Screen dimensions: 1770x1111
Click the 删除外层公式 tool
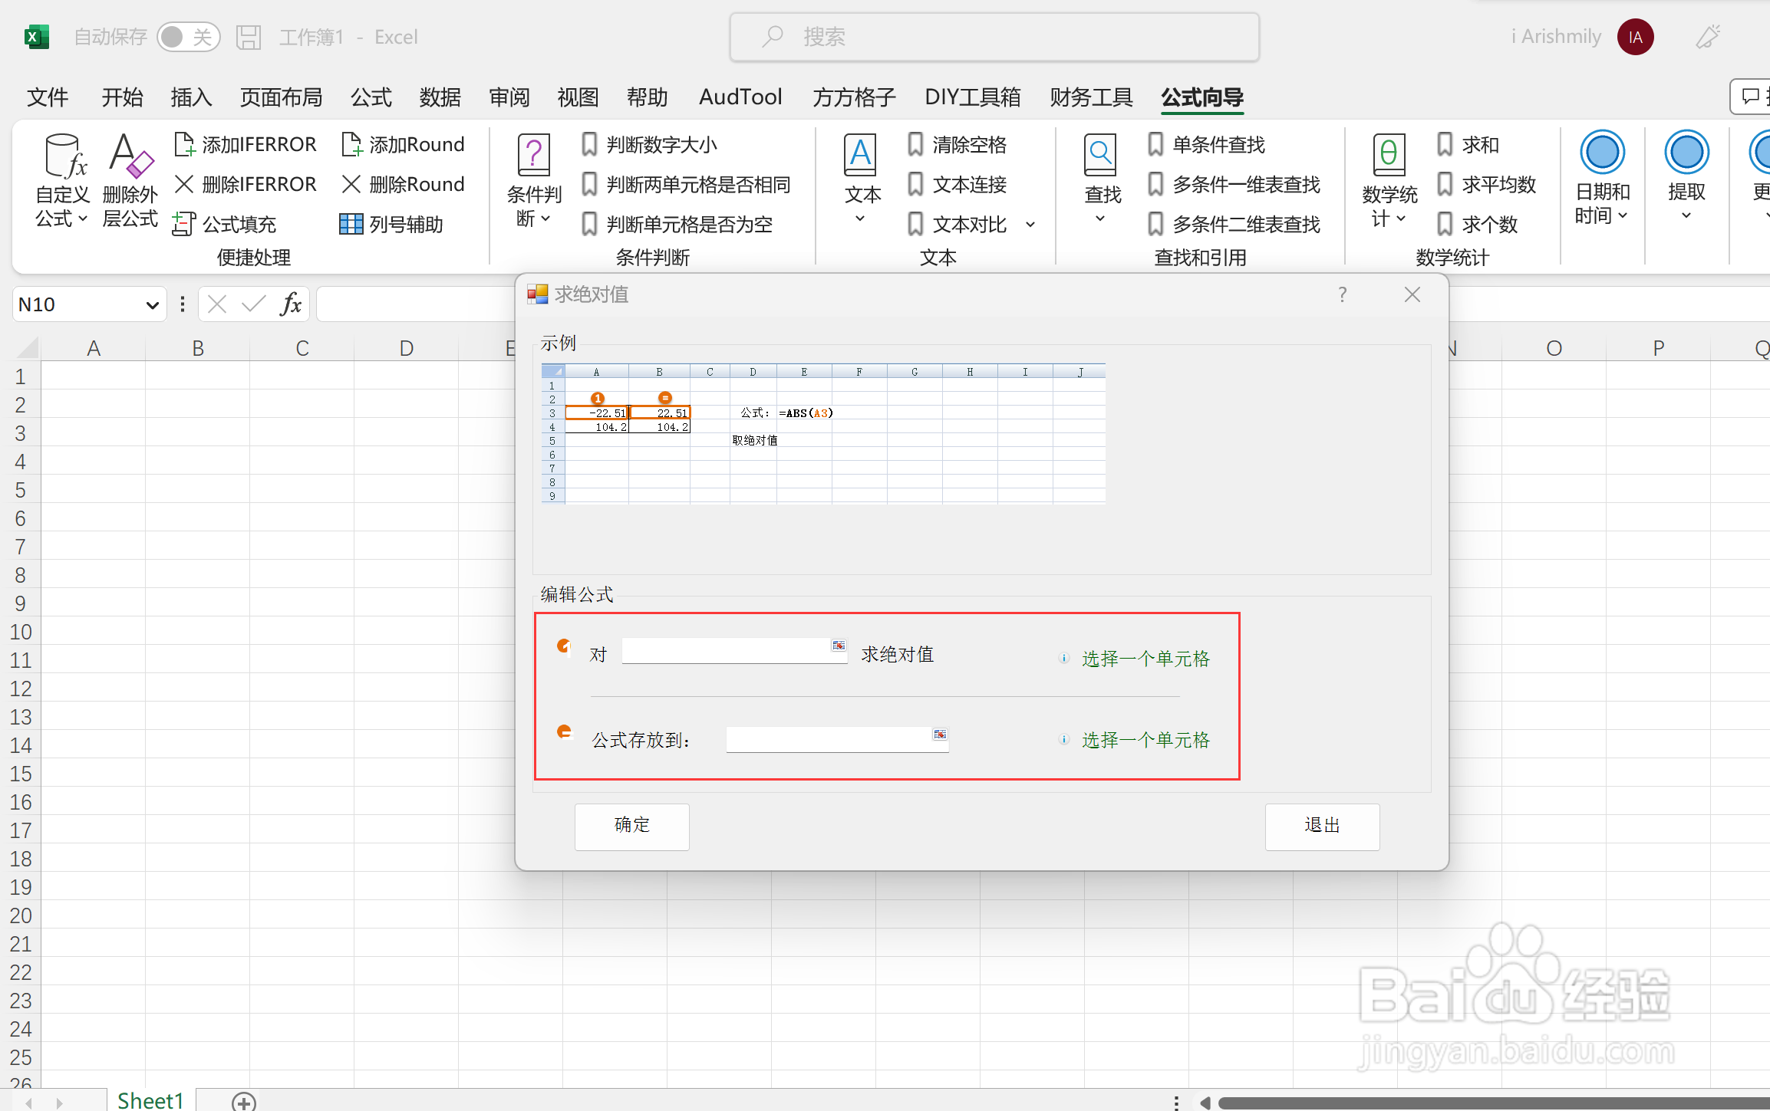(x=130, y=182)
